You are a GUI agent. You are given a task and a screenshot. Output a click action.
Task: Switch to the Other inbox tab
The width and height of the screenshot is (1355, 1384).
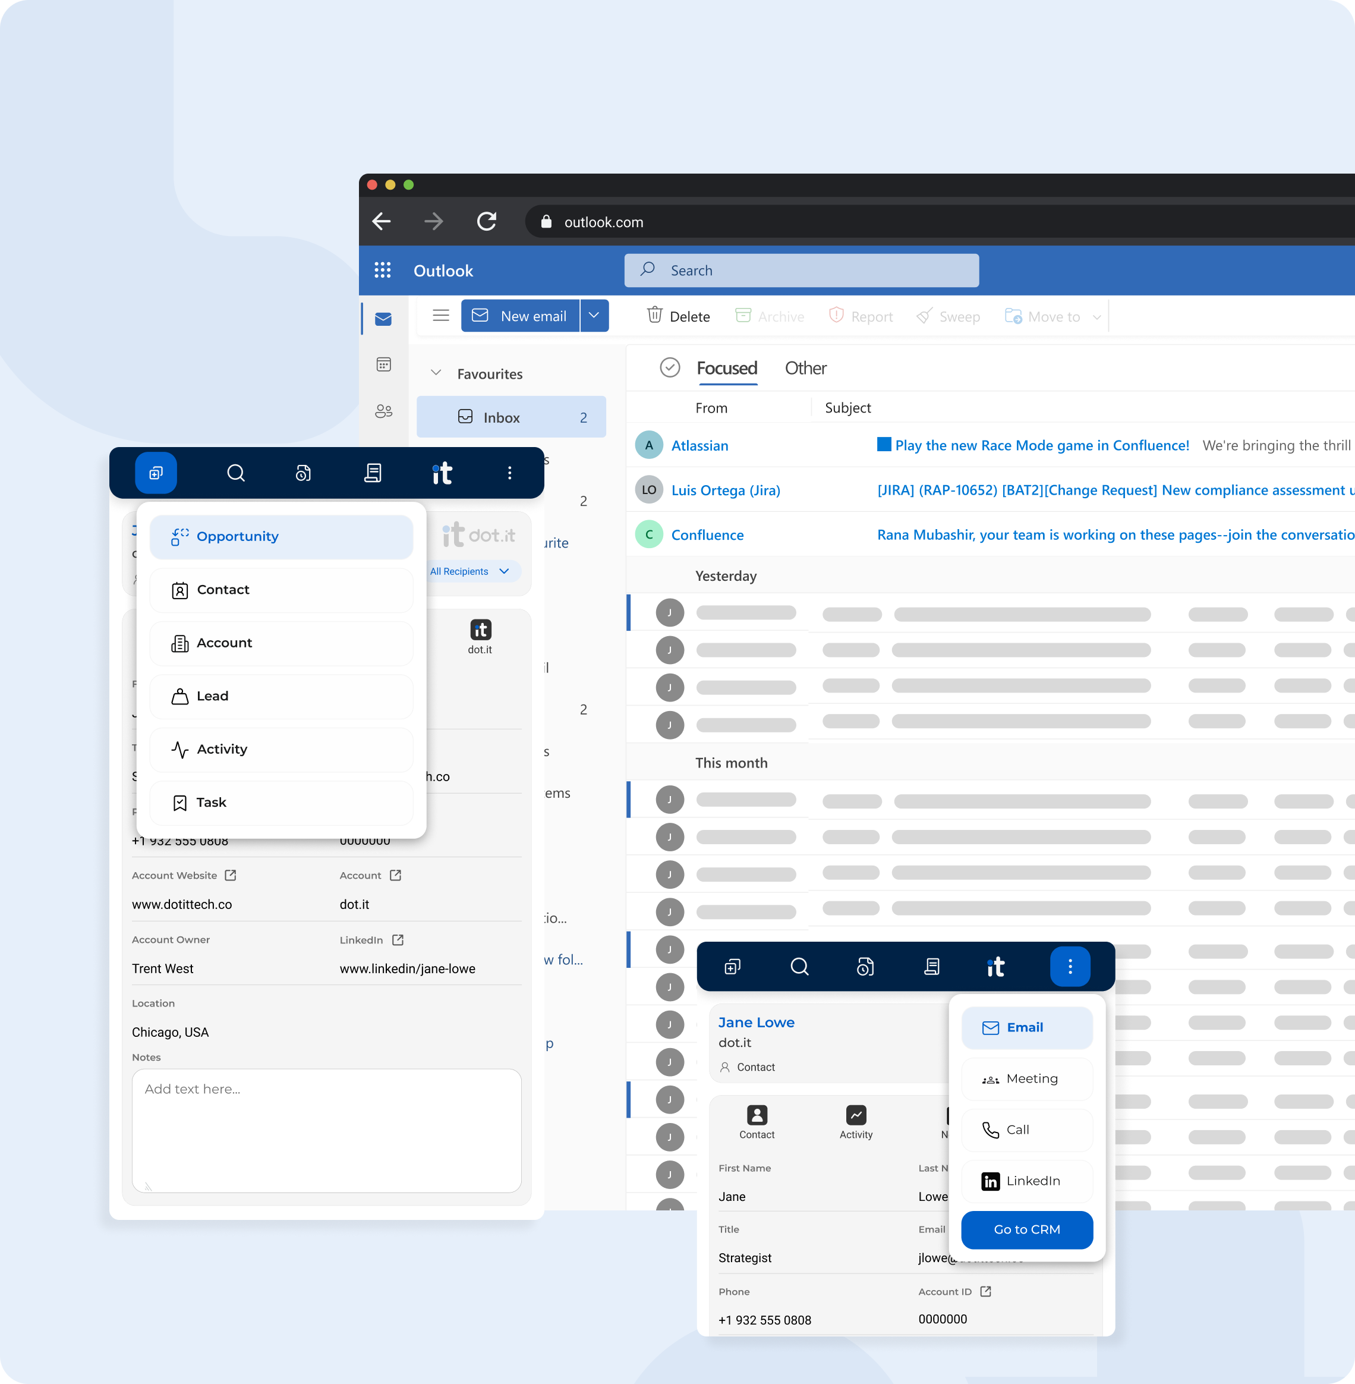click(x=806, y=368)
